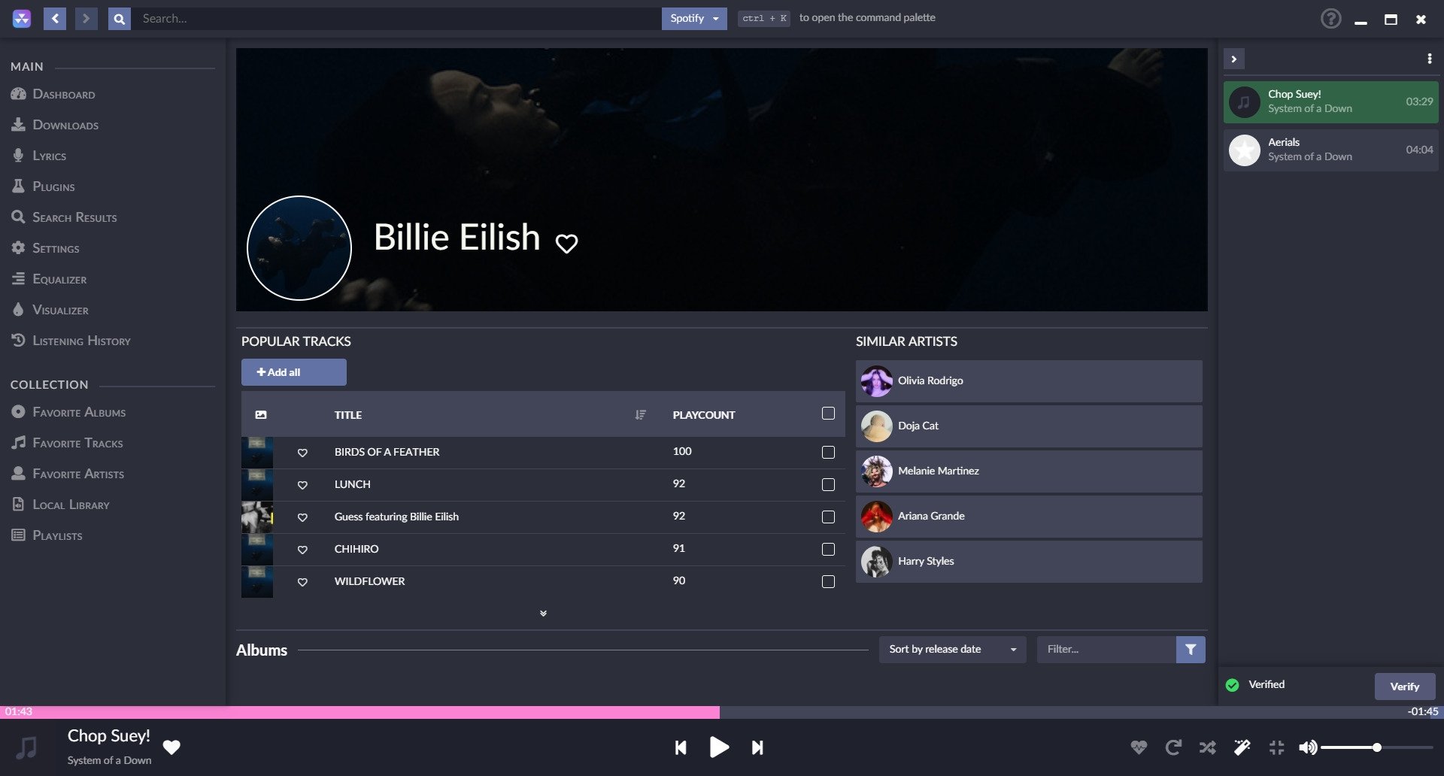Open similar artist Ariana Grande

(x=1029, y=517)
